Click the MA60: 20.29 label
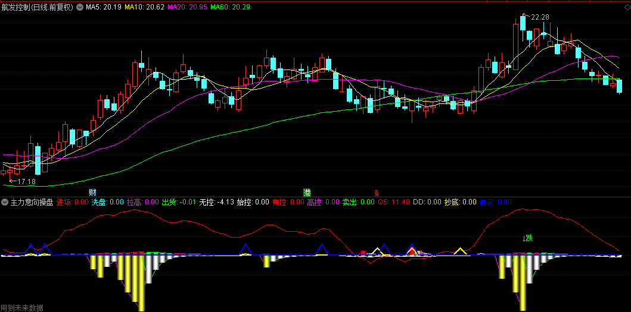631x312 pixels. (230, 7)
